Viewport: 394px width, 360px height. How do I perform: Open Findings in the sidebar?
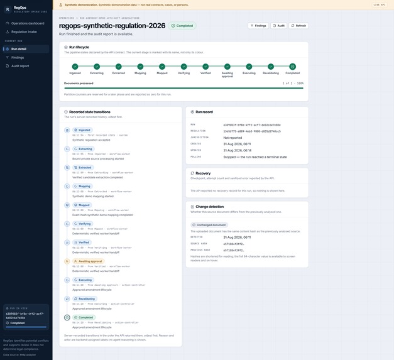pyautogui.click(x=26, y=58)
